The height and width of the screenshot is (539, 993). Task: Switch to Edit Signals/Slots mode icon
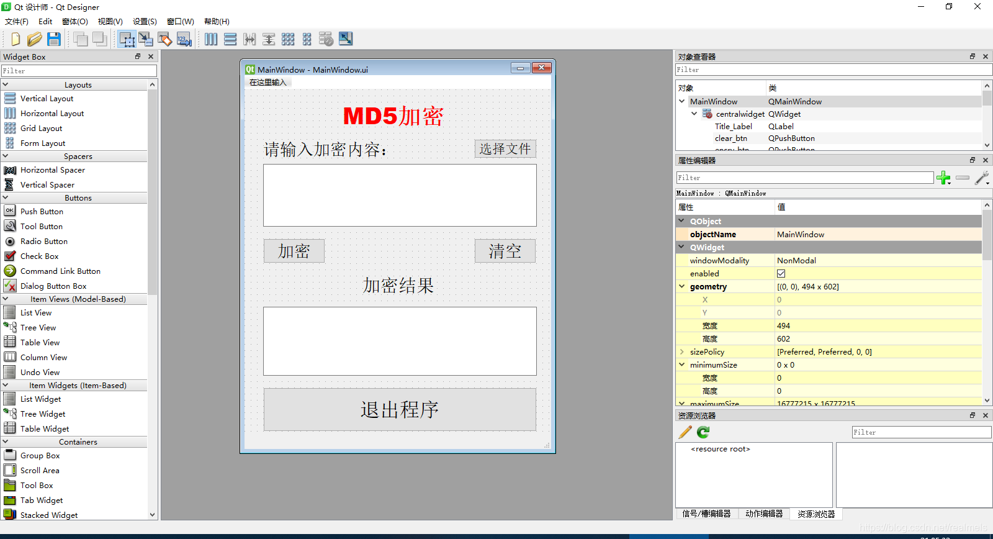pos(146,39)
